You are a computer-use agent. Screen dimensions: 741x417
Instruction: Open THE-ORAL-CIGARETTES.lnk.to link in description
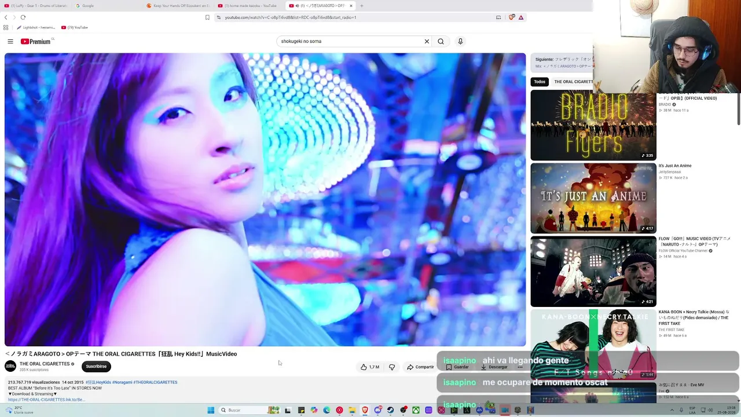pos(46,400)
